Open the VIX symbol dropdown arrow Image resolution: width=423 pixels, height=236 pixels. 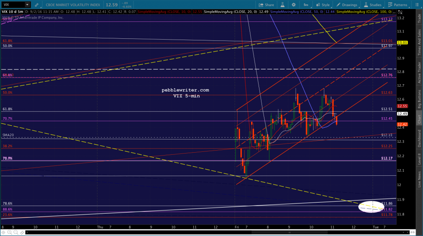(x=27, y=5)
